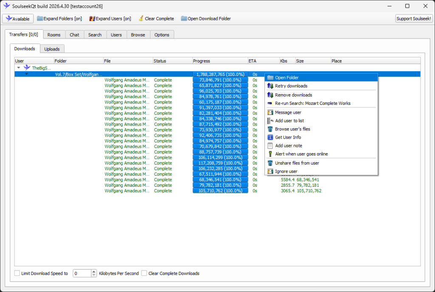Screen dimensions: 435x292
Task: Open the Search tab
Action: click(x=95, y=35)
